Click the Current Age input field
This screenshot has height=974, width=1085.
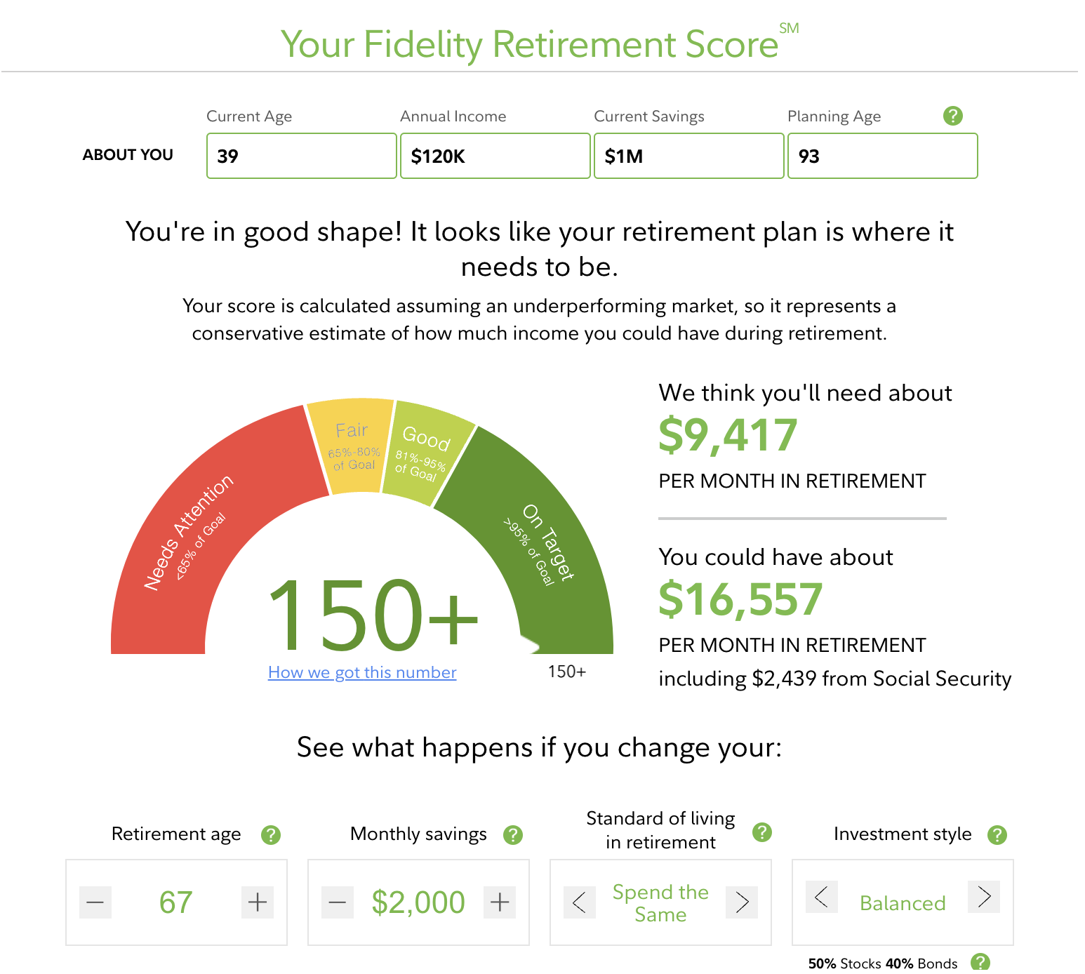301,156
